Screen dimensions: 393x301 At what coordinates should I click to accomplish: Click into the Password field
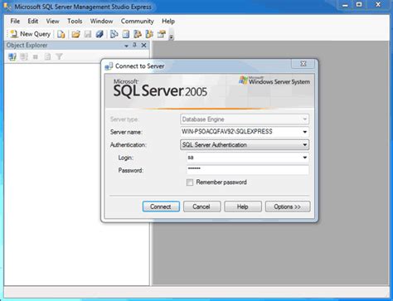pyautogui.click(x=248, y=170)
